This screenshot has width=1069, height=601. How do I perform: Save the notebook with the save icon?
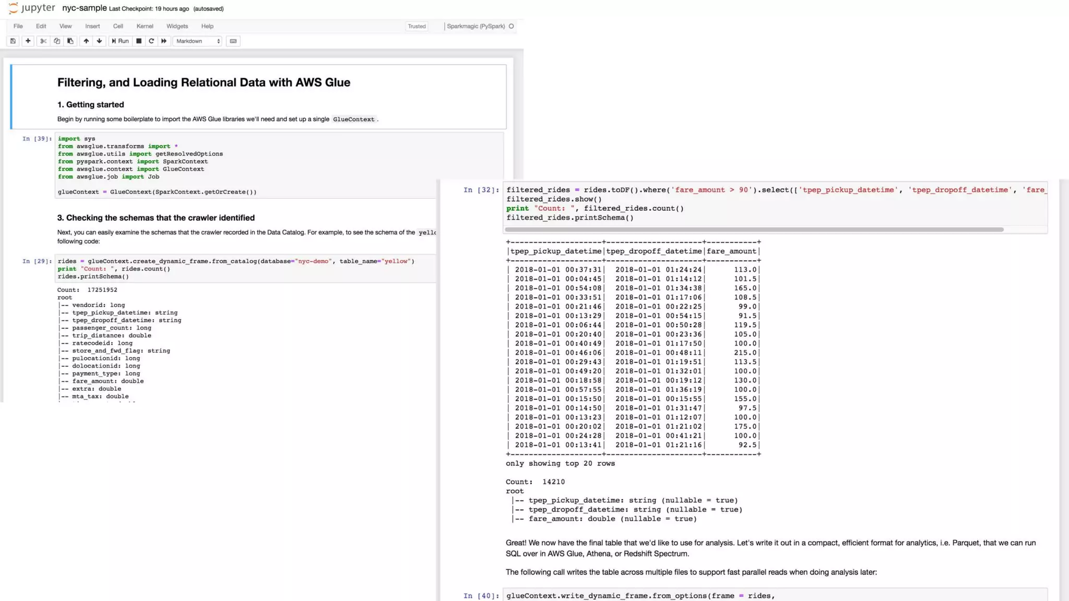13,41
